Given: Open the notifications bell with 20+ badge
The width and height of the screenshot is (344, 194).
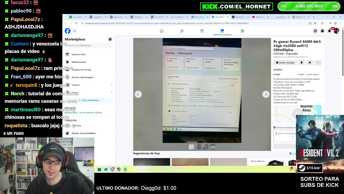Looking at the screenshot, I should (x=329, y=31).
